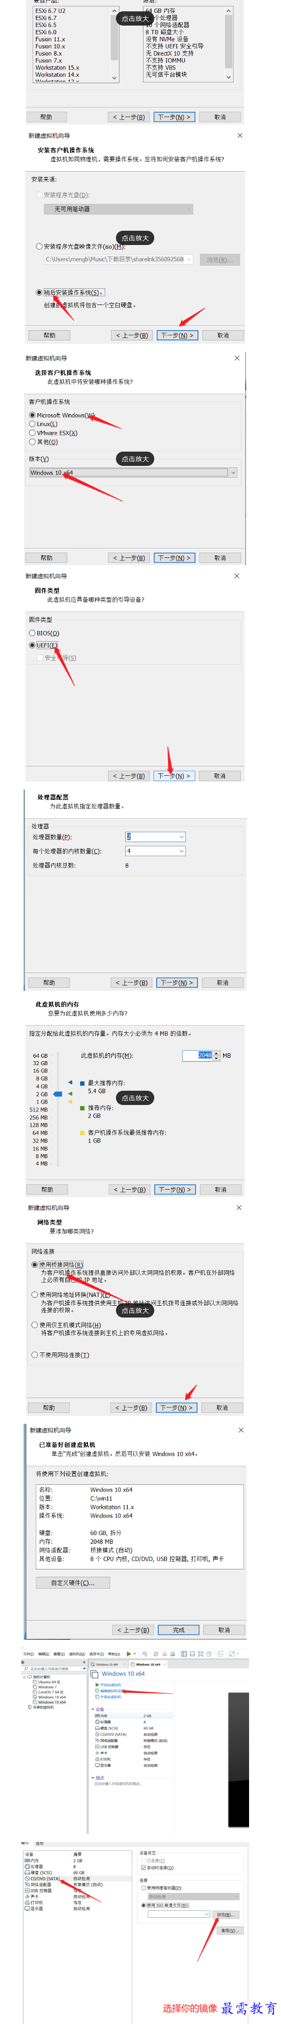Open the 无可用驱动器 drive dropdown
The image size is (281, 2024).
(118, 209)
